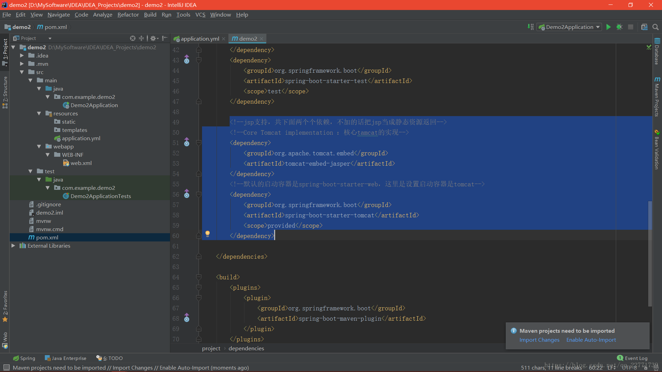This screenshot has height=372, width=662.
Task: Open the Project Structure dialog icon
Action: click(x=644, y=27)
